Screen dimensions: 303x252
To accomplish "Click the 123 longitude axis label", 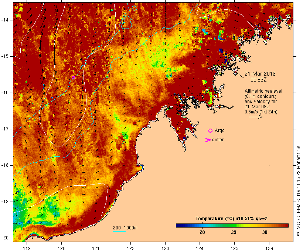I will [x=165, y=248].
